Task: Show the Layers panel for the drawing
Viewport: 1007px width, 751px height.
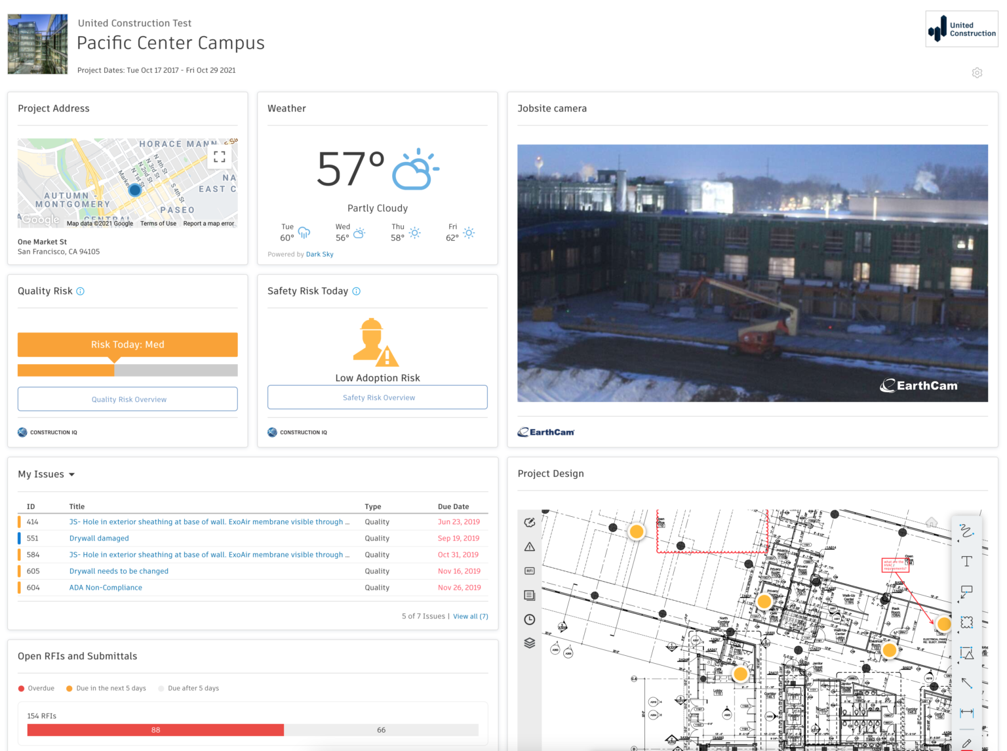Action: click(x=530, y=642)
